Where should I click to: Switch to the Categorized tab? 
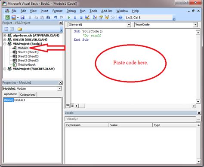28,94
